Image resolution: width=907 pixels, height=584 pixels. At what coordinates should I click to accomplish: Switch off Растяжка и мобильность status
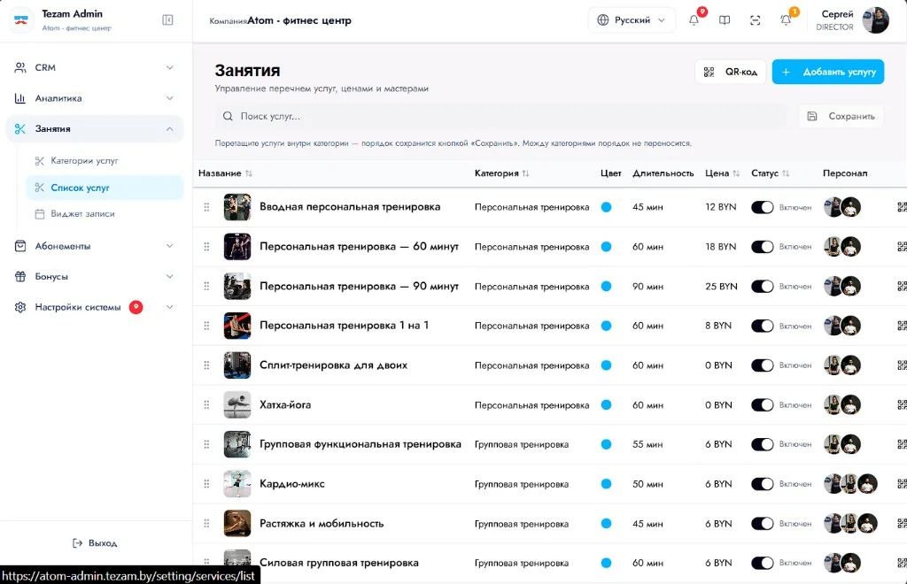pyautogui.click(x=763, y=523)
